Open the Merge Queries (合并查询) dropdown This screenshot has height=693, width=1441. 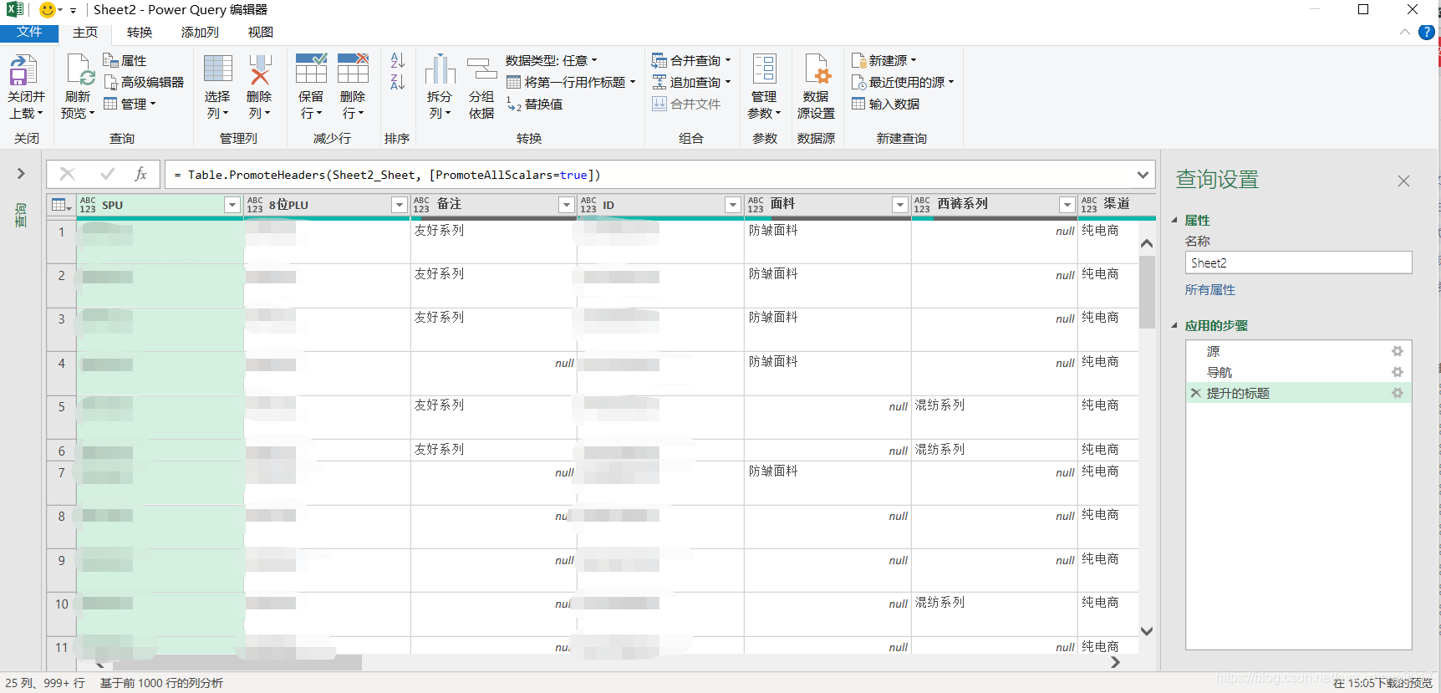pos(691,60)
